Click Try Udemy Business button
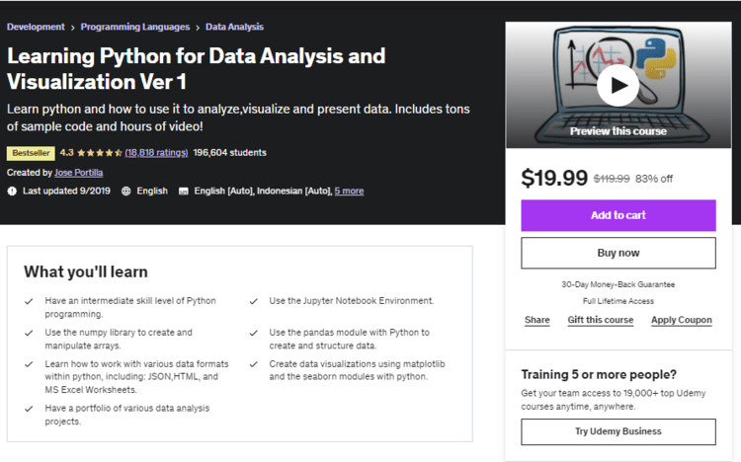 click(618, 431)
